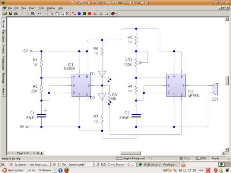231x173 pixels.
Task: Select the blue circle Pad tool
Action: click(x=79, y=14)
